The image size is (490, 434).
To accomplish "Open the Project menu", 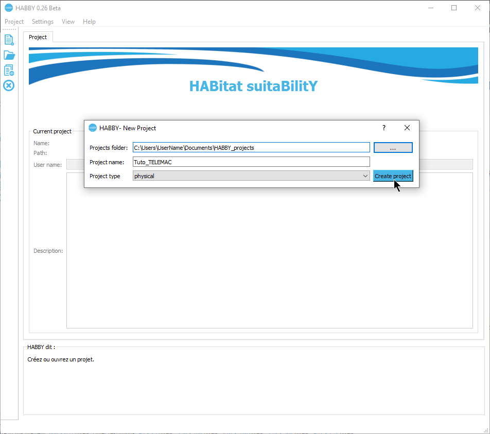I will (x=14, y=22).
